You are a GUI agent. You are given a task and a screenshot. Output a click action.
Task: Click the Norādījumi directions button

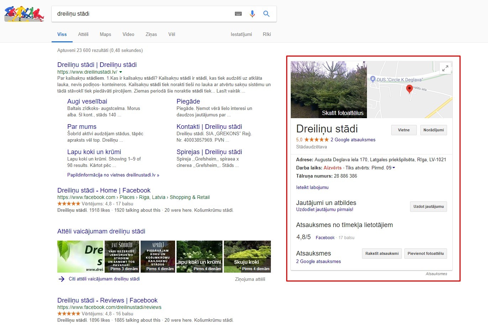433,130
